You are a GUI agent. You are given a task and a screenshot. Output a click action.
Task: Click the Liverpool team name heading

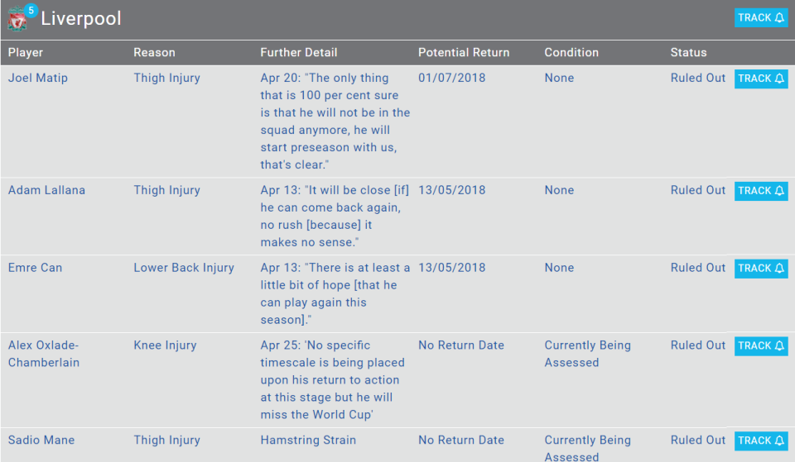point(81,19)
